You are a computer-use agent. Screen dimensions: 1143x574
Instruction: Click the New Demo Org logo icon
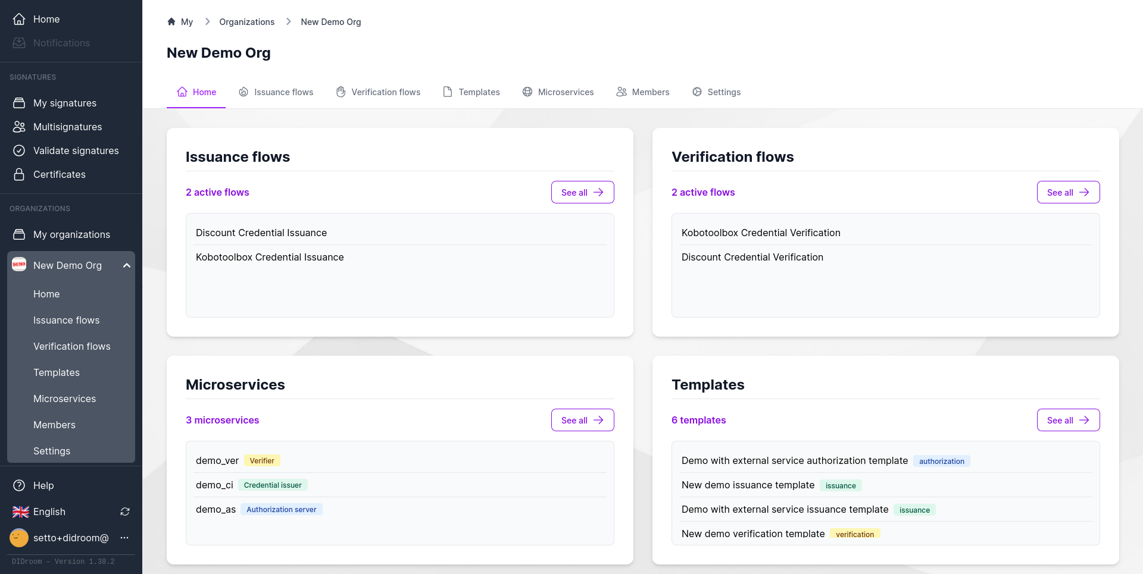point(19,265)
